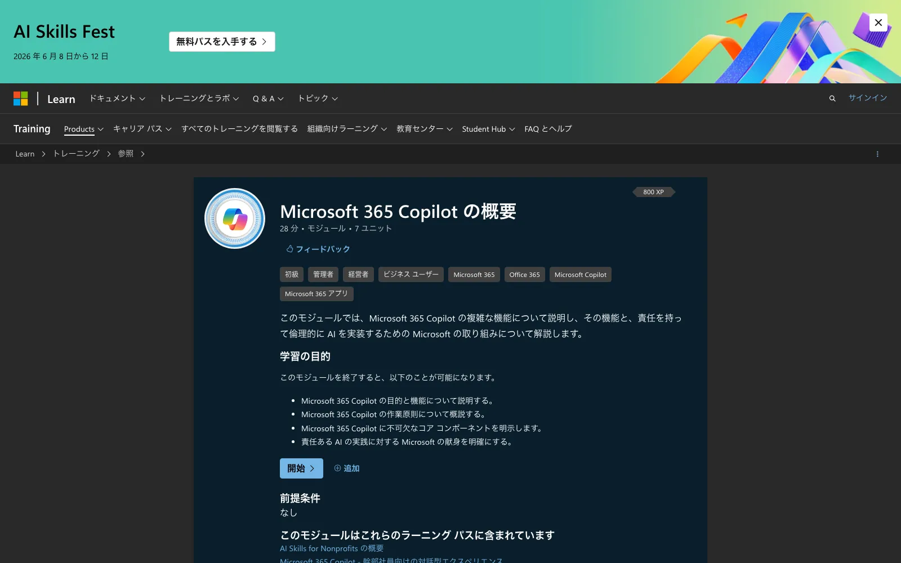This screenshot has width=901, height=563.
Task: Click the module title Microsoft 365 Copilot の概要
Action: coord(398,212)
